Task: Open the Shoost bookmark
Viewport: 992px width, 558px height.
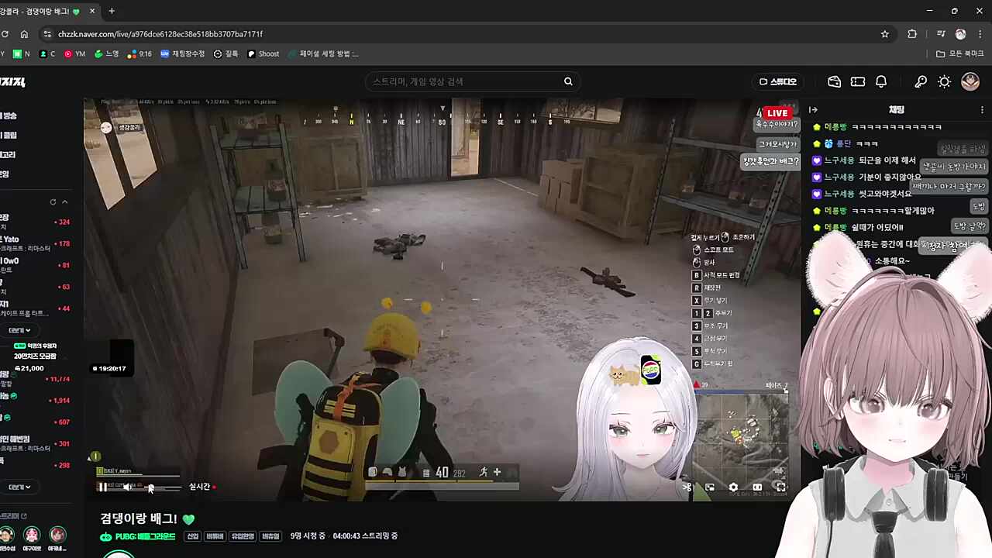Action: 263,54
